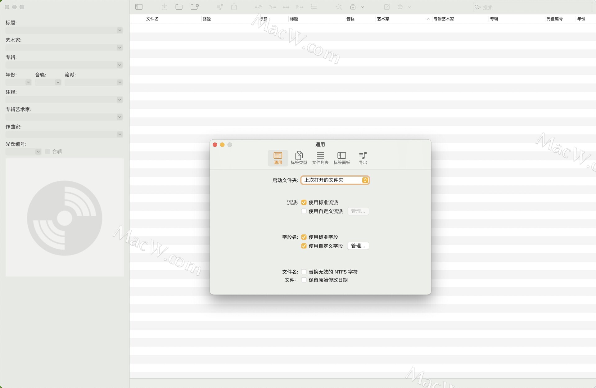
Task: Expand the 注释 field dropdown
Action: [120, 100]
